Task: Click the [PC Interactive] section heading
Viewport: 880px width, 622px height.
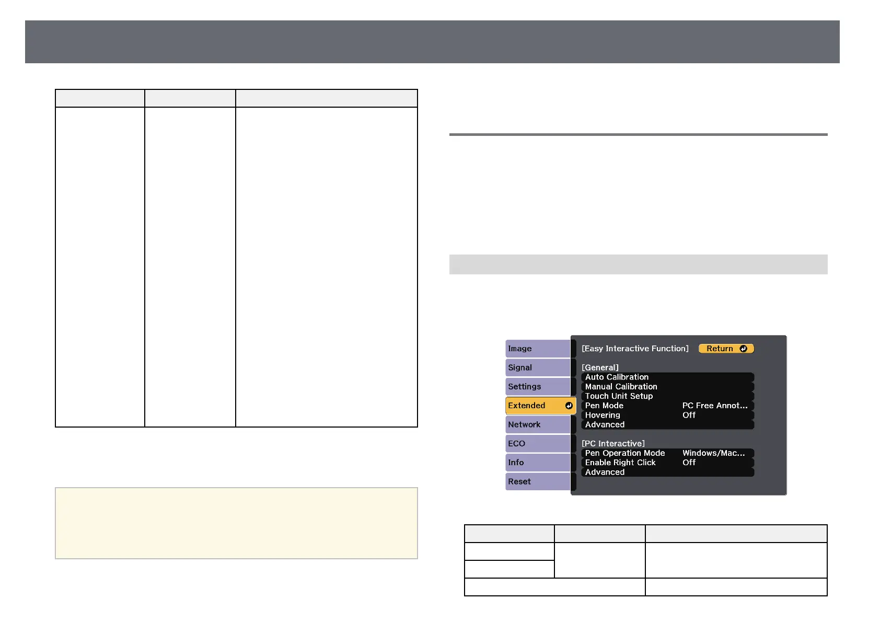Action: coord(613,443)
